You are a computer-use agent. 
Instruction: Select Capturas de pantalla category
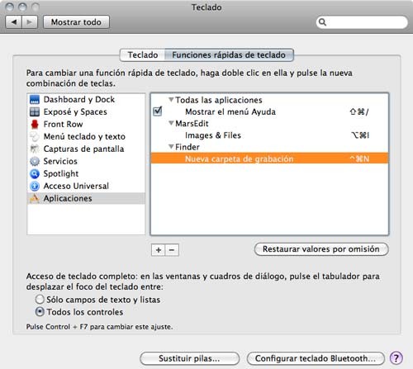tap(86, 149)
